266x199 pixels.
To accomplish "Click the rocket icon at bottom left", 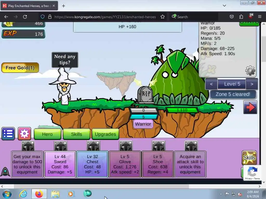I will point(5,172).
